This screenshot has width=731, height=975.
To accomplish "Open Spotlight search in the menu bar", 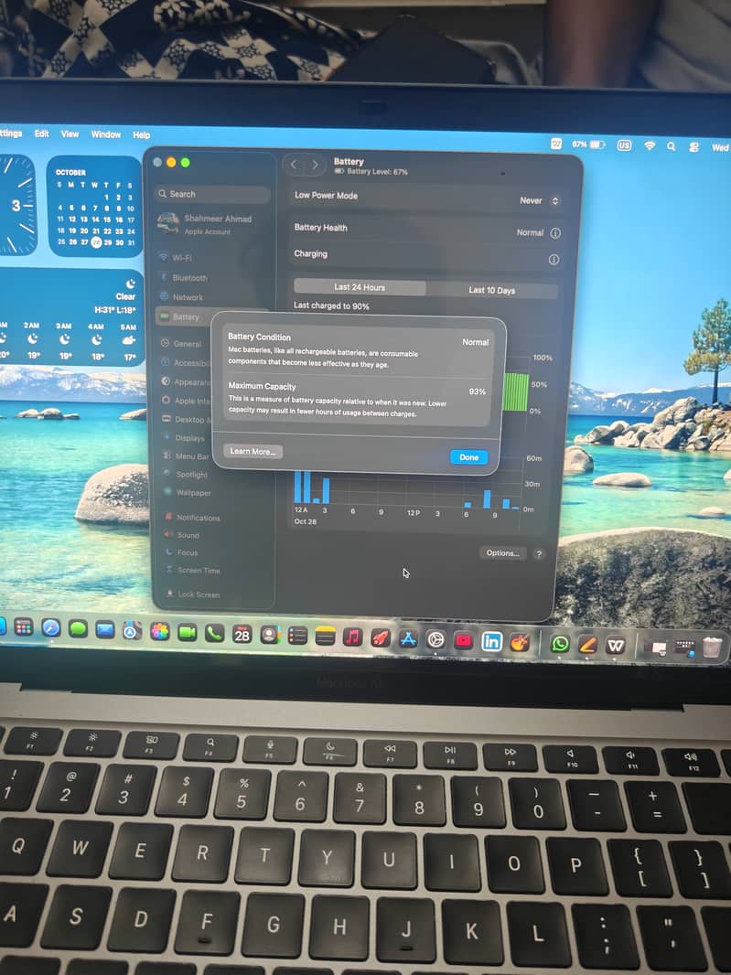I will [672, 146].
